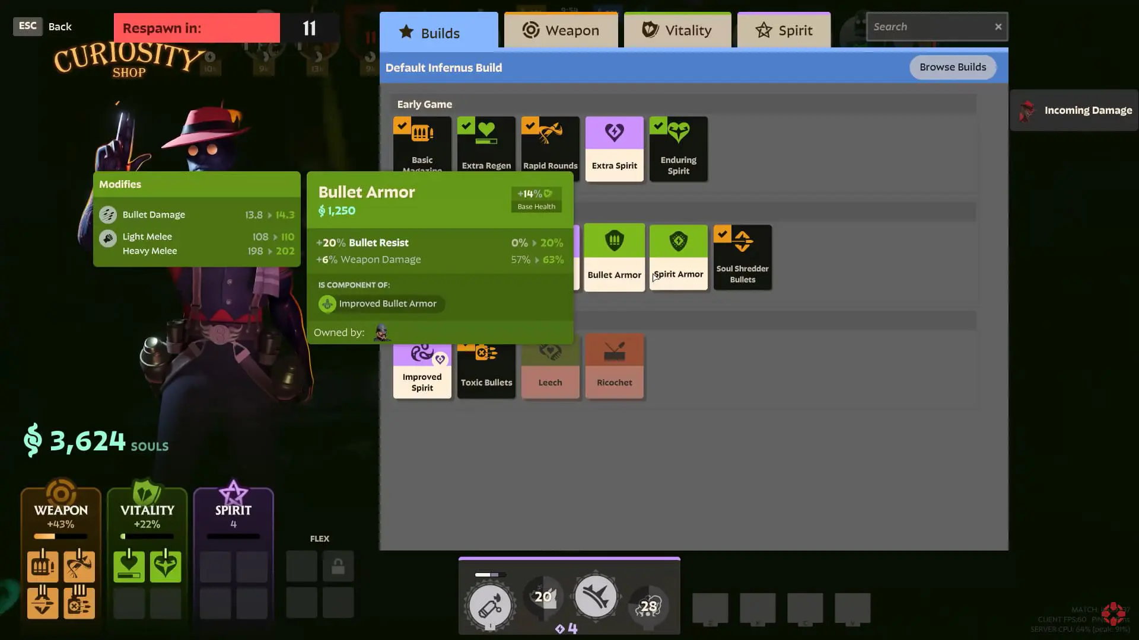
Task: Buy the Improved Spirit item
Action: click(422, 371)
